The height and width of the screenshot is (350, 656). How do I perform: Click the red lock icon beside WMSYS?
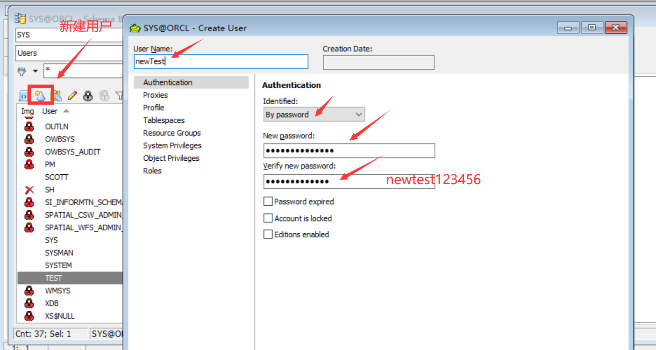point(29,291)
